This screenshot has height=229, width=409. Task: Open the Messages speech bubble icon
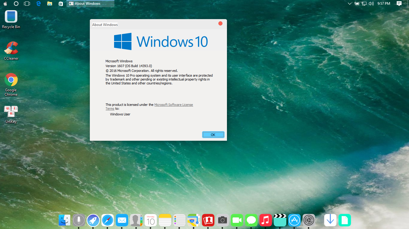tap(251, 220)
